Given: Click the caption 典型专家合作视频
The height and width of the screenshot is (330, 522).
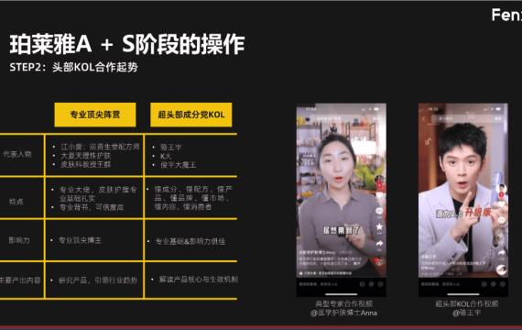Looking at the screenshot, I should pos(344,303).
